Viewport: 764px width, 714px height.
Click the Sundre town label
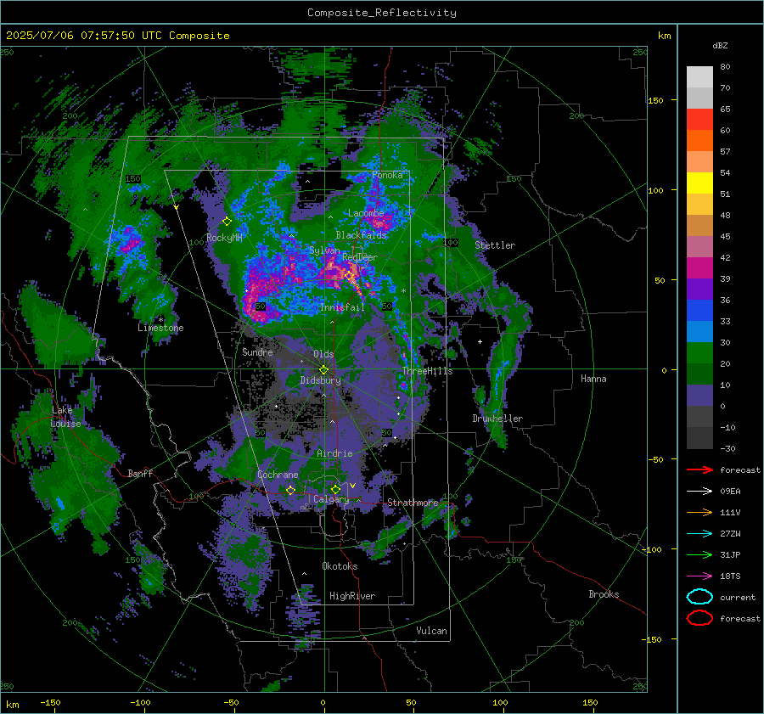tap(257, 351)
